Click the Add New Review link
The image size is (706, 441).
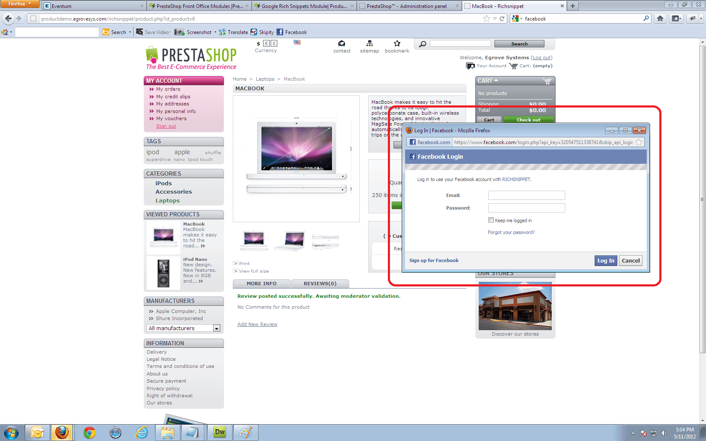(257, 324)
